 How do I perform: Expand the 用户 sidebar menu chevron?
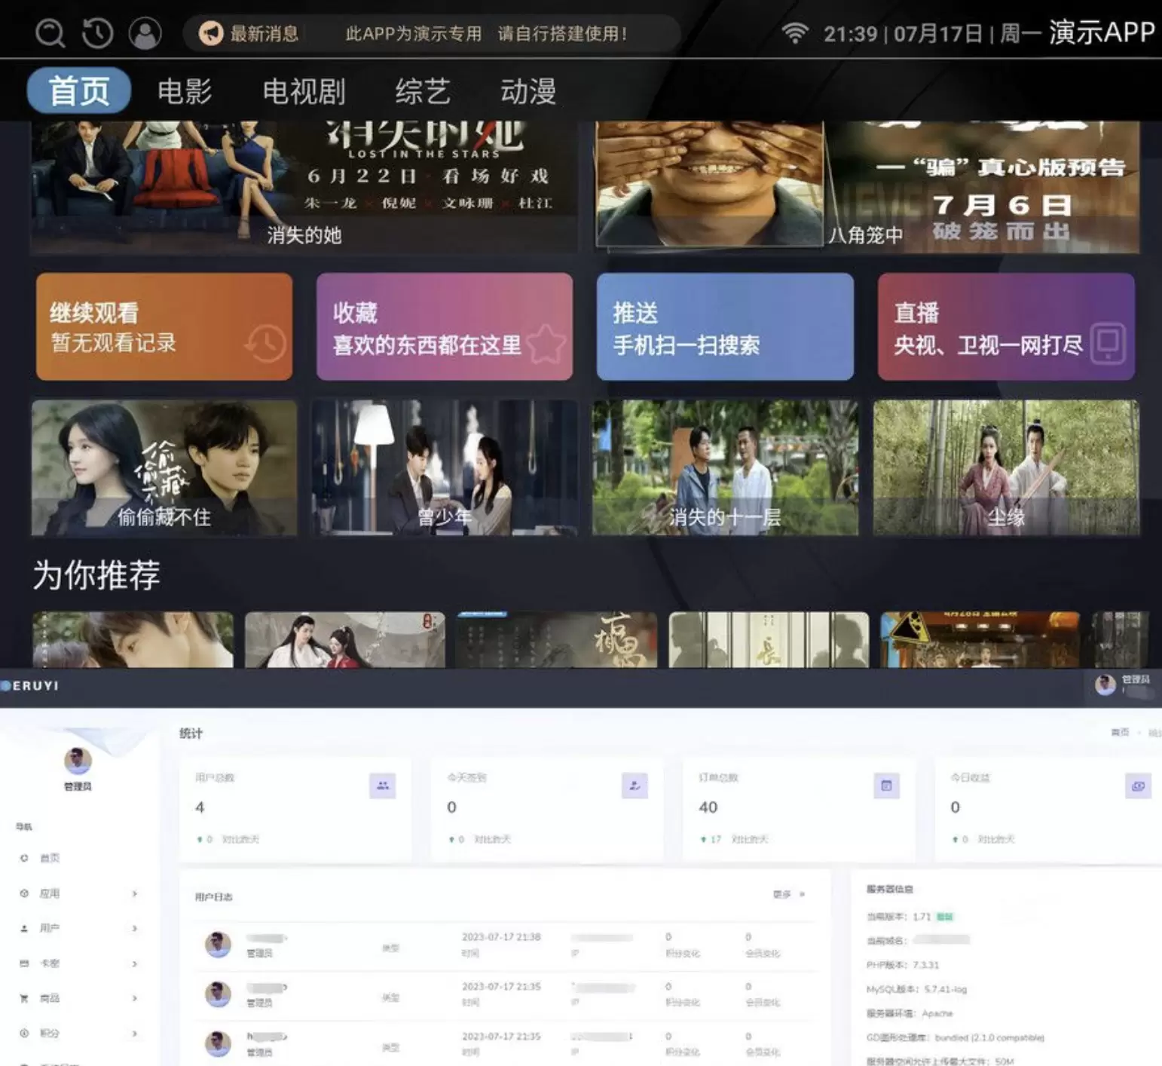click(x=135, y=928)
